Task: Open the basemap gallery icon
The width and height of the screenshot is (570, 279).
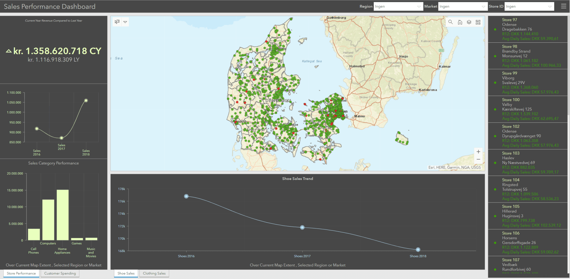Action: [x=478, y=22]
